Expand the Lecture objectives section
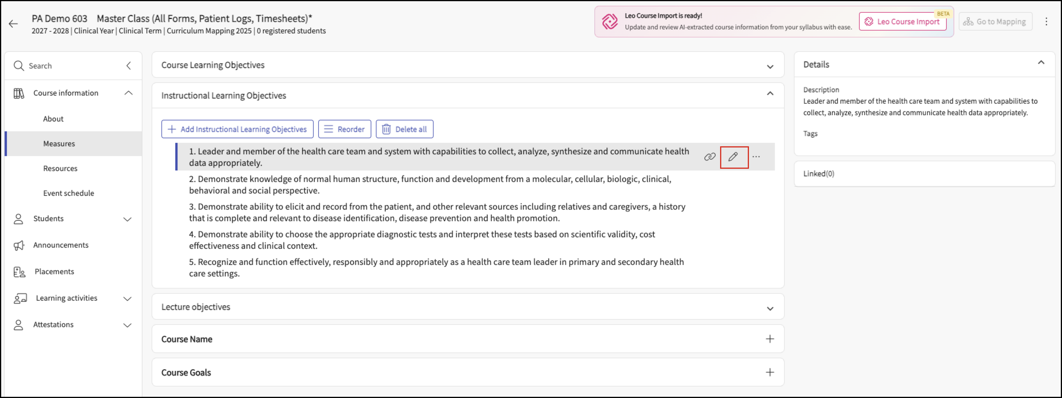The width and height of the screenshot is (1062, 398). coord(770,309)
